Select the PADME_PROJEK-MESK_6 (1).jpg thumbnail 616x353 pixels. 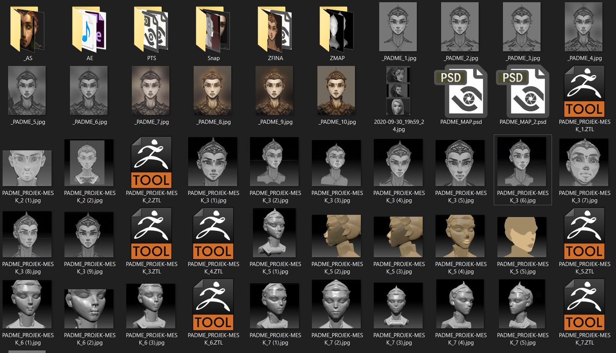click(x=27, y=304)
